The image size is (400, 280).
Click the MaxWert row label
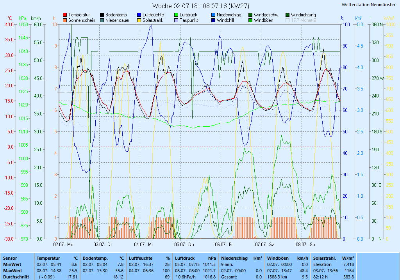12,271
